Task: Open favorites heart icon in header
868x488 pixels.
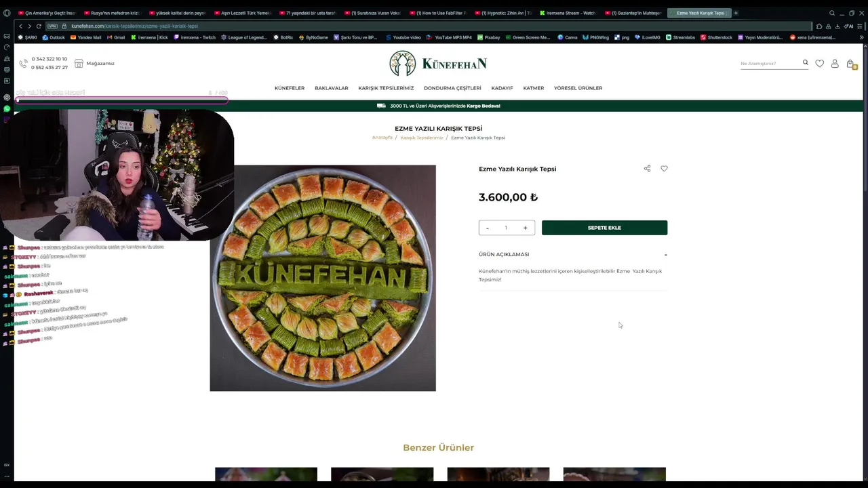Action: pyautogui.click(x=819, y=64)
